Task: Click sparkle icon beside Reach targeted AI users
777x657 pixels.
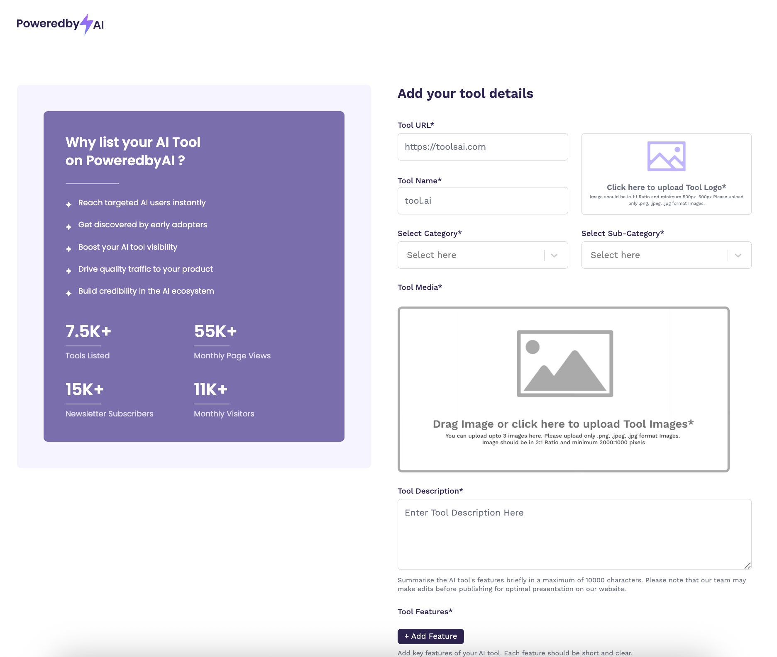Action: pos(69,204)
